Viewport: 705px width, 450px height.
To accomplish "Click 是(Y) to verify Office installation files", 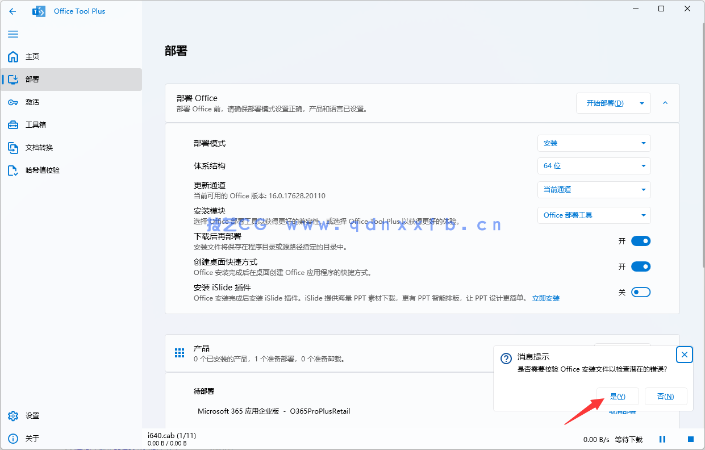I will [x=618, y=396].
